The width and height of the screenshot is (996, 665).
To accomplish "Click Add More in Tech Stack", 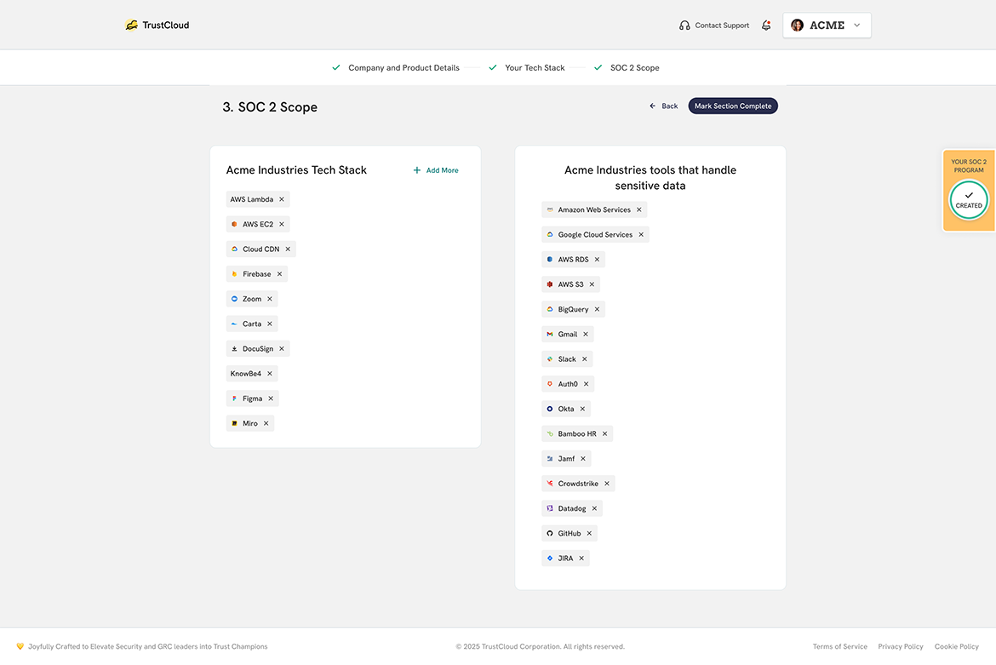I will pyautogui.click(x=436, y=170).
